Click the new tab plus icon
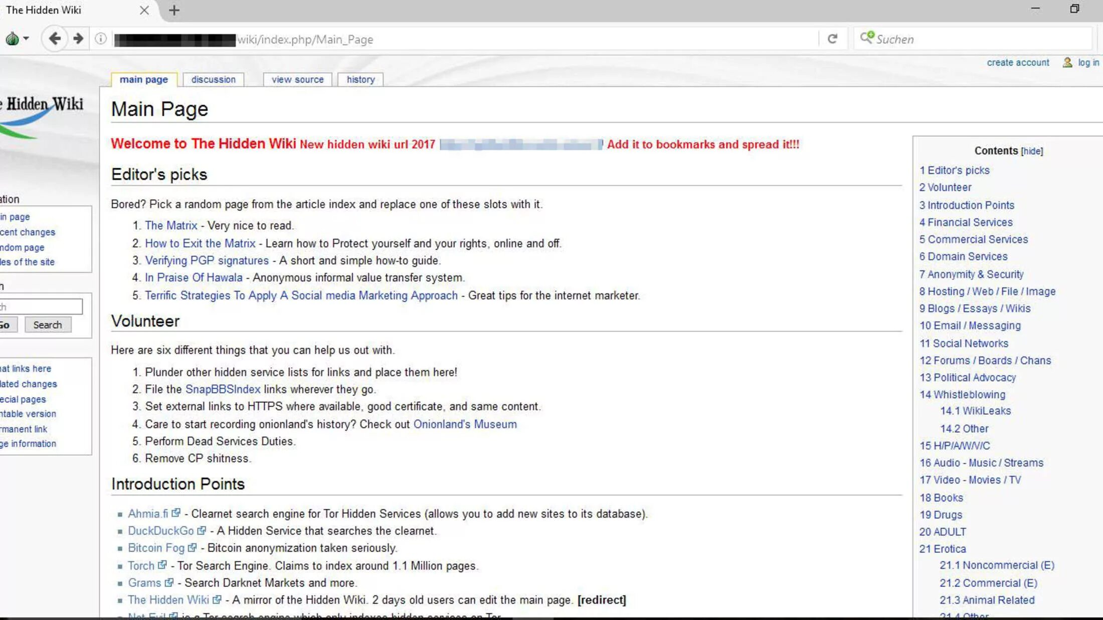Screen dimensions: 1103x620 click(x=174, y=10)
